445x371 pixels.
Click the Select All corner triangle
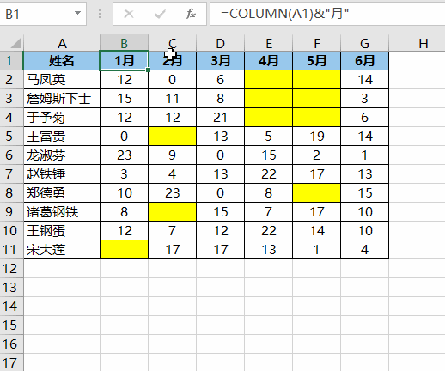point(15,43)
